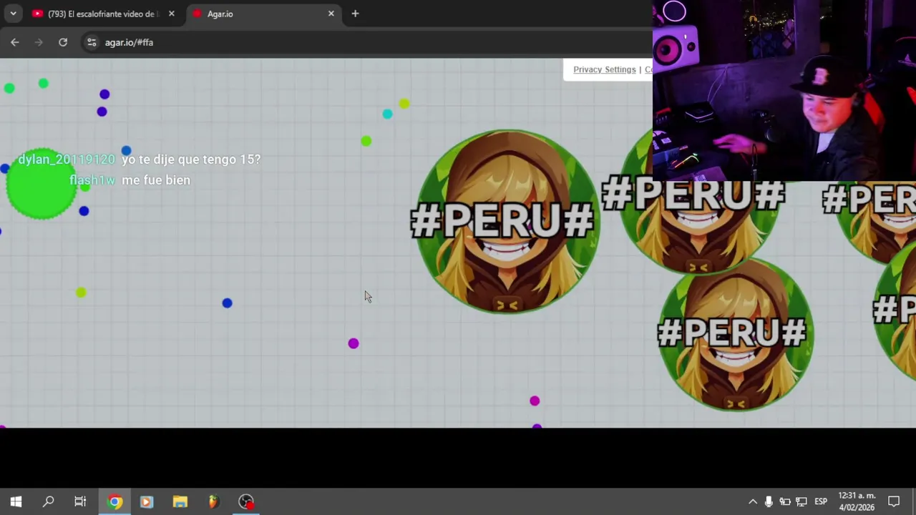The width and height of the screenshot is (916, 515).
Task: Open the notification center icon
Action: click(x=894, y=501)
